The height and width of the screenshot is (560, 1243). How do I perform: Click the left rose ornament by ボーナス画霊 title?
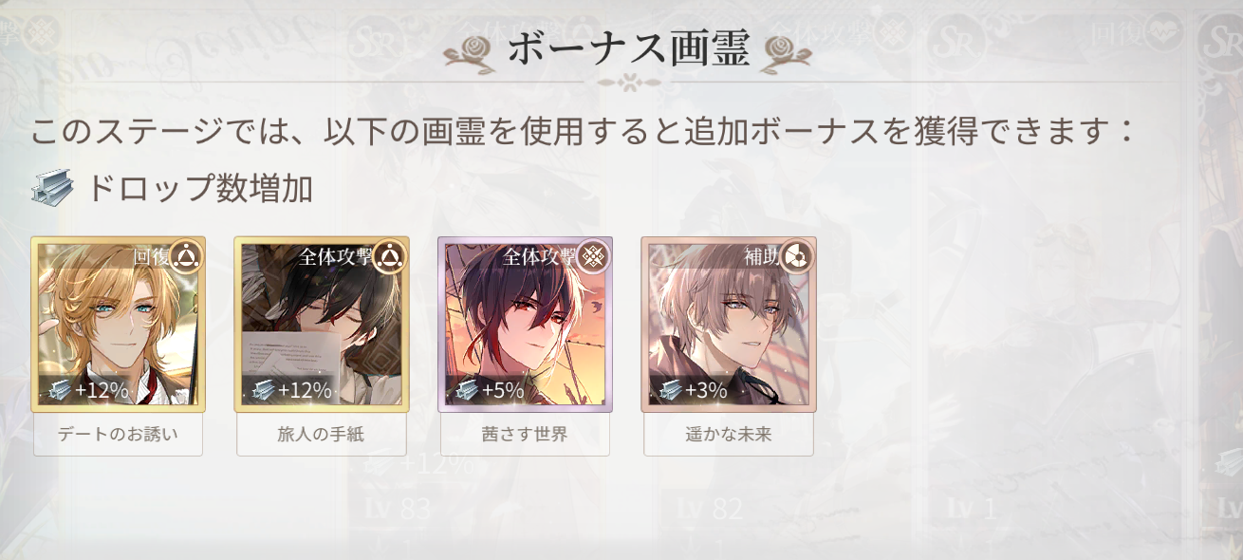tap(472, 51)
